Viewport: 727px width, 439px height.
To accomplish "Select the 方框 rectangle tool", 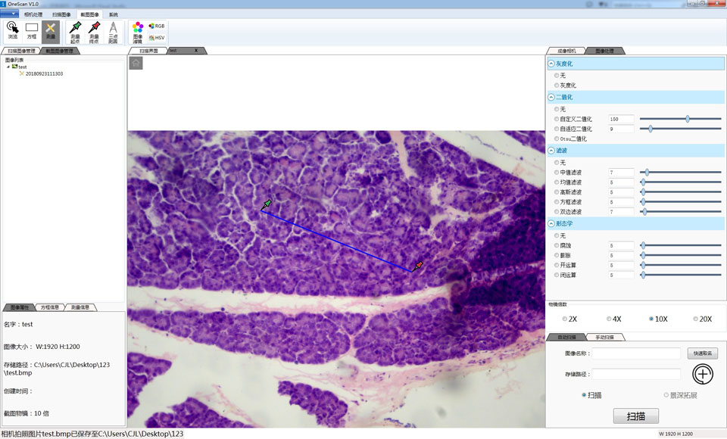I will [x=32, y=30].
